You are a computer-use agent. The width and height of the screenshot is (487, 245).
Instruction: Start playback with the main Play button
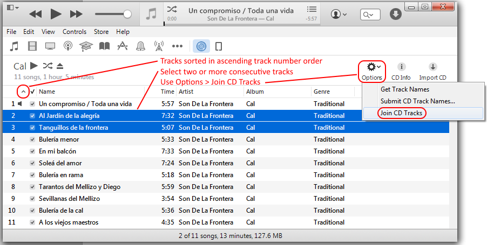point(56,14)
